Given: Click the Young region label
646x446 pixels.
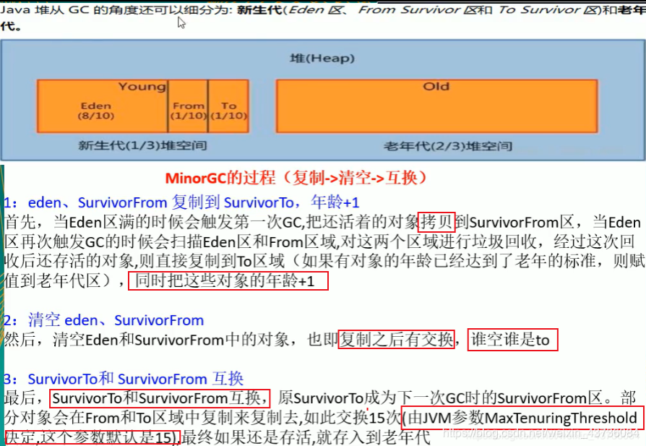Looking at the screenshot, I should point(142,86).
